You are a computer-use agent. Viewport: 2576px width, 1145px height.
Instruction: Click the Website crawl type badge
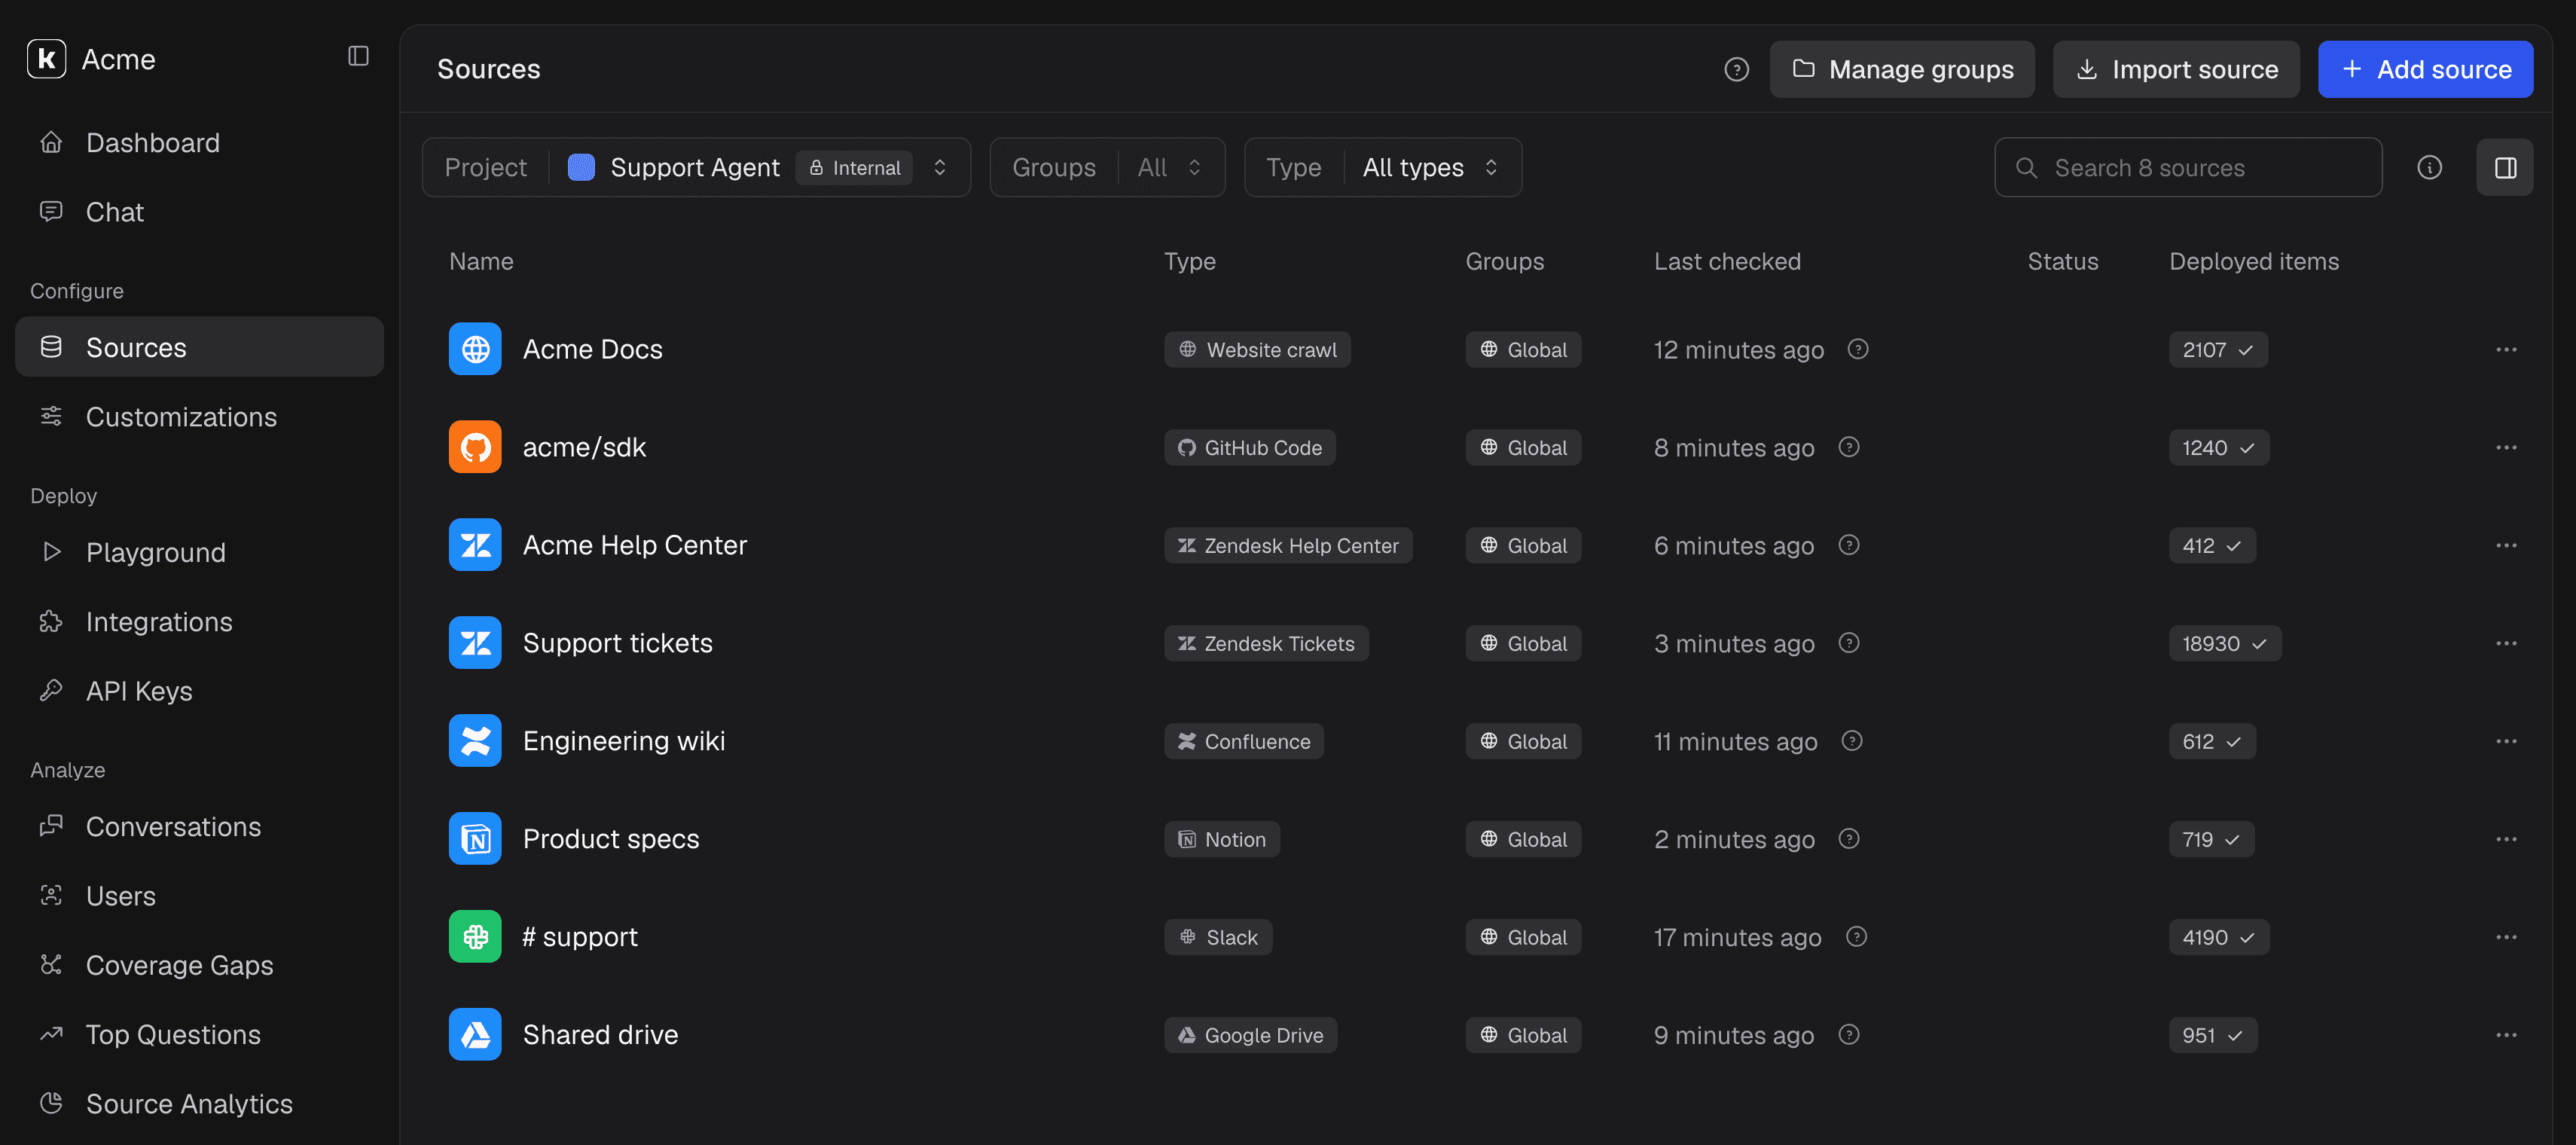1257,350
